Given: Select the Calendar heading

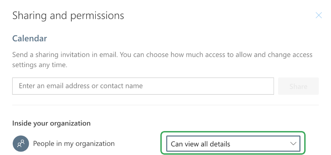Looking at the screenshot, I should pyautogui.click(x=30, y=38).
